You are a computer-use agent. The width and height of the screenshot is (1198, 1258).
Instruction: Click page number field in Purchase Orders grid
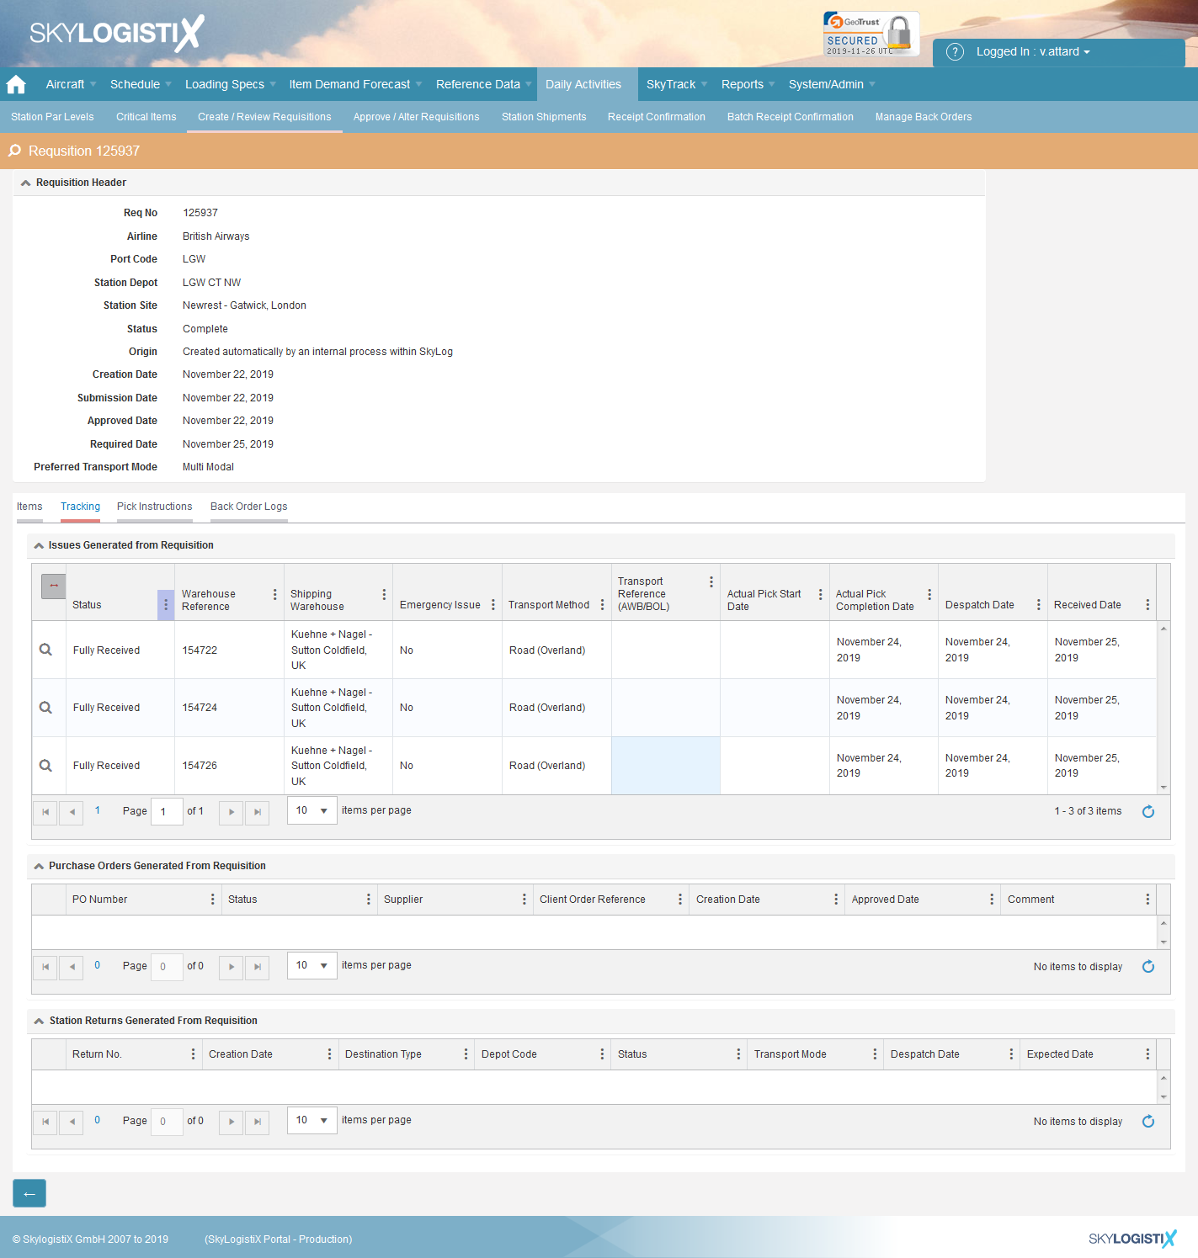coord(167,967)
